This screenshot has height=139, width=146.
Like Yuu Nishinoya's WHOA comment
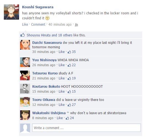pos(61,65)
